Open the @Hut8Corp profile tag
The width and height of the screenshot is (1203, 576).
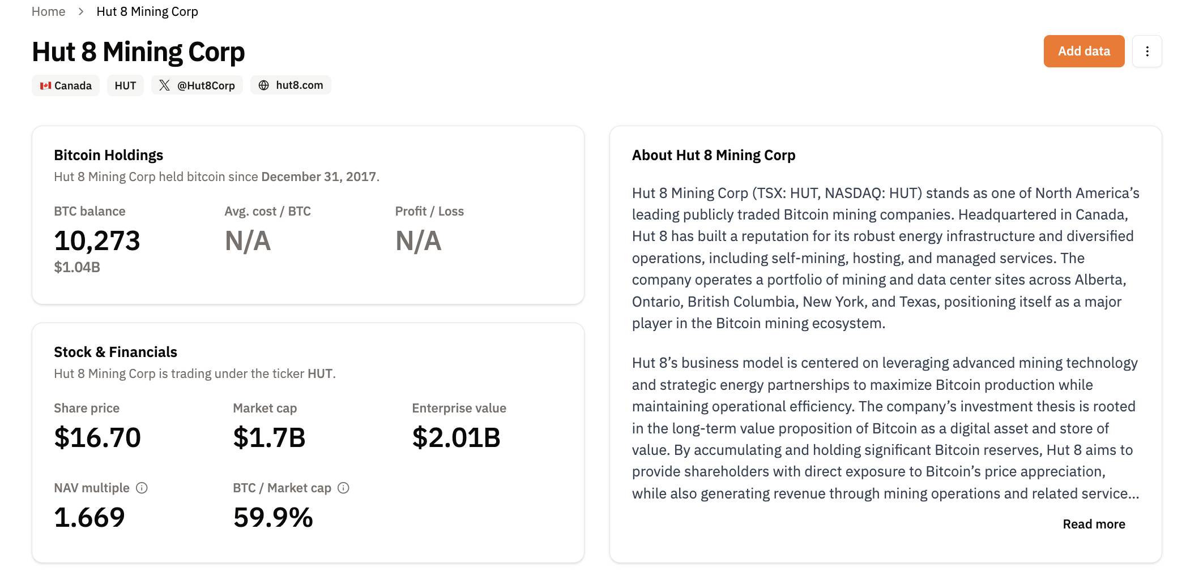coord(197,85)
